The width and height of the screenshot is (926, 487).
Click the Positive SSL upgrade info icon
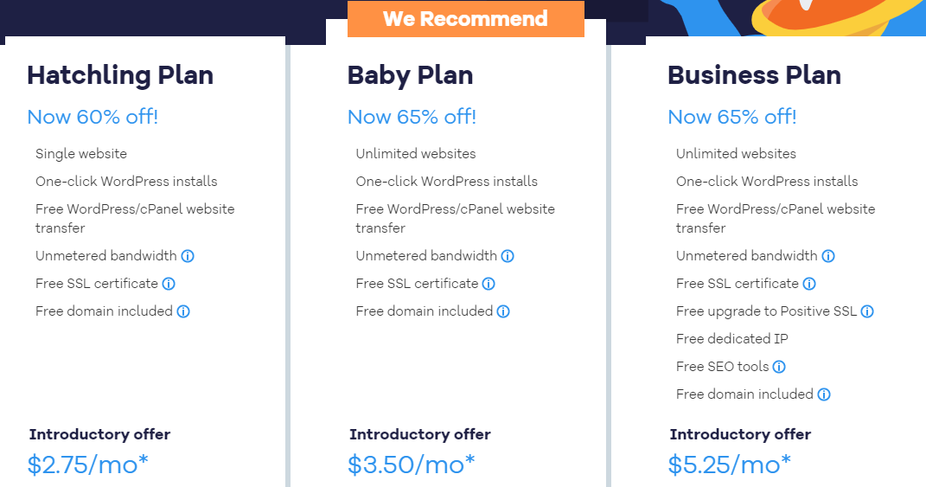(x=867, y=311)
